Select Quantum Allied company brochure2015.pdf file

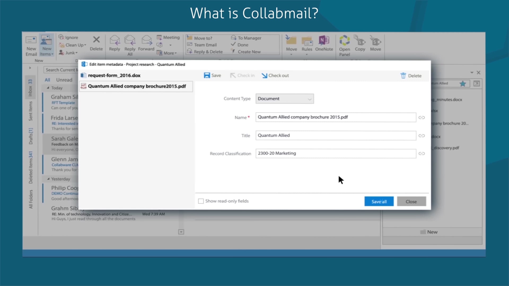[136, 86]
